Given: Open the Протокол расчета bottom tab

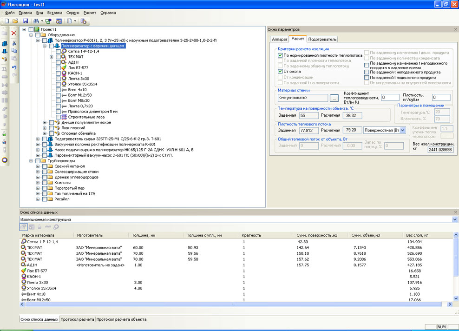Looking at the screenshot, I should [x=78, y=319].
